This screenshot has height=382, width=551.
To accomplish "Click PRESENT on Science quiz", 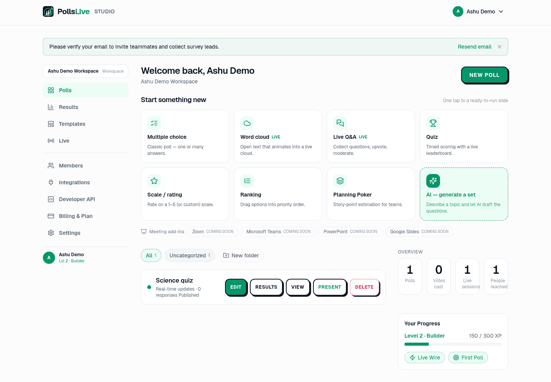I will click(329, 287).
